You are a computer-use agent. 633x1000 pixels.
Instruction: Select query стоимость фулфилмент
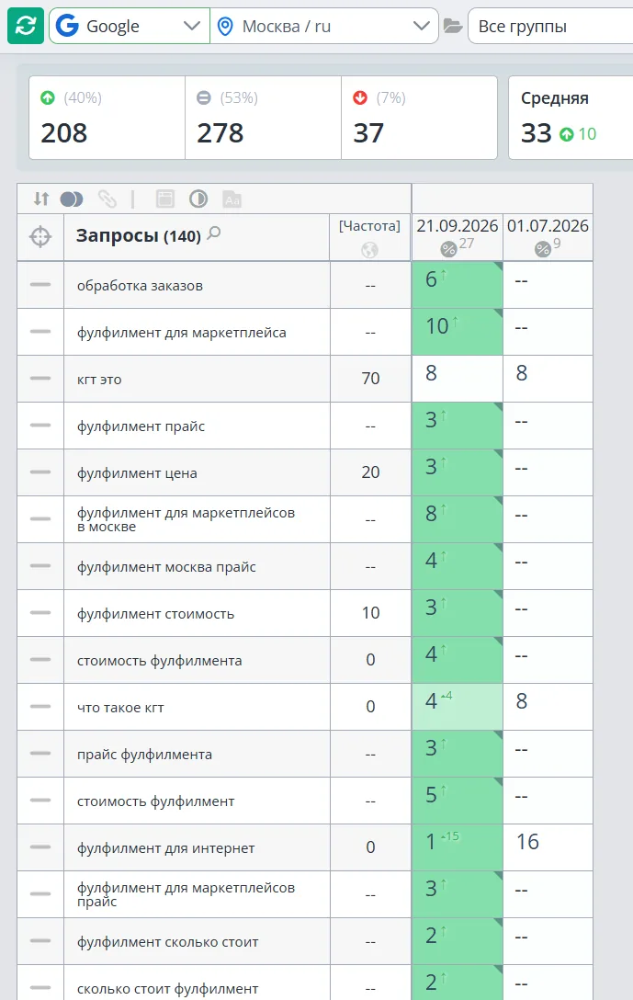point(155,801)
